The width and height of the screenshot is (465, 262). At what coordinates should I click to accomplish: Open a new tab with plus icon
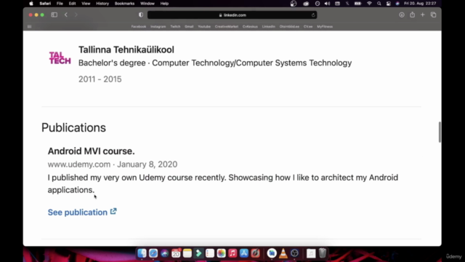point(423,15)
